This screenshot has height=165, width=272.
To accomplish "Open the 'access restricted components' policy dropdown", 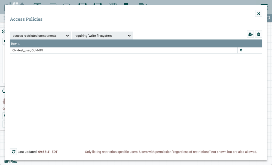I will (40, 35).
